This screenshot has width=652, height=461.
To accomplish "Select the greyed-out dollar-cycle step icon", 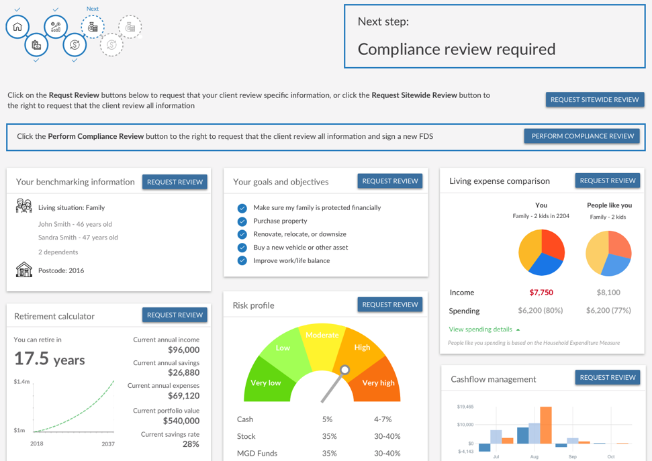I will (111, 45).
